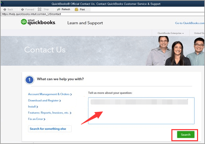Image resolution: width=205 pixels, height=144 pixels.
Task: Click the Stop X icon
Action: [40, 9]
